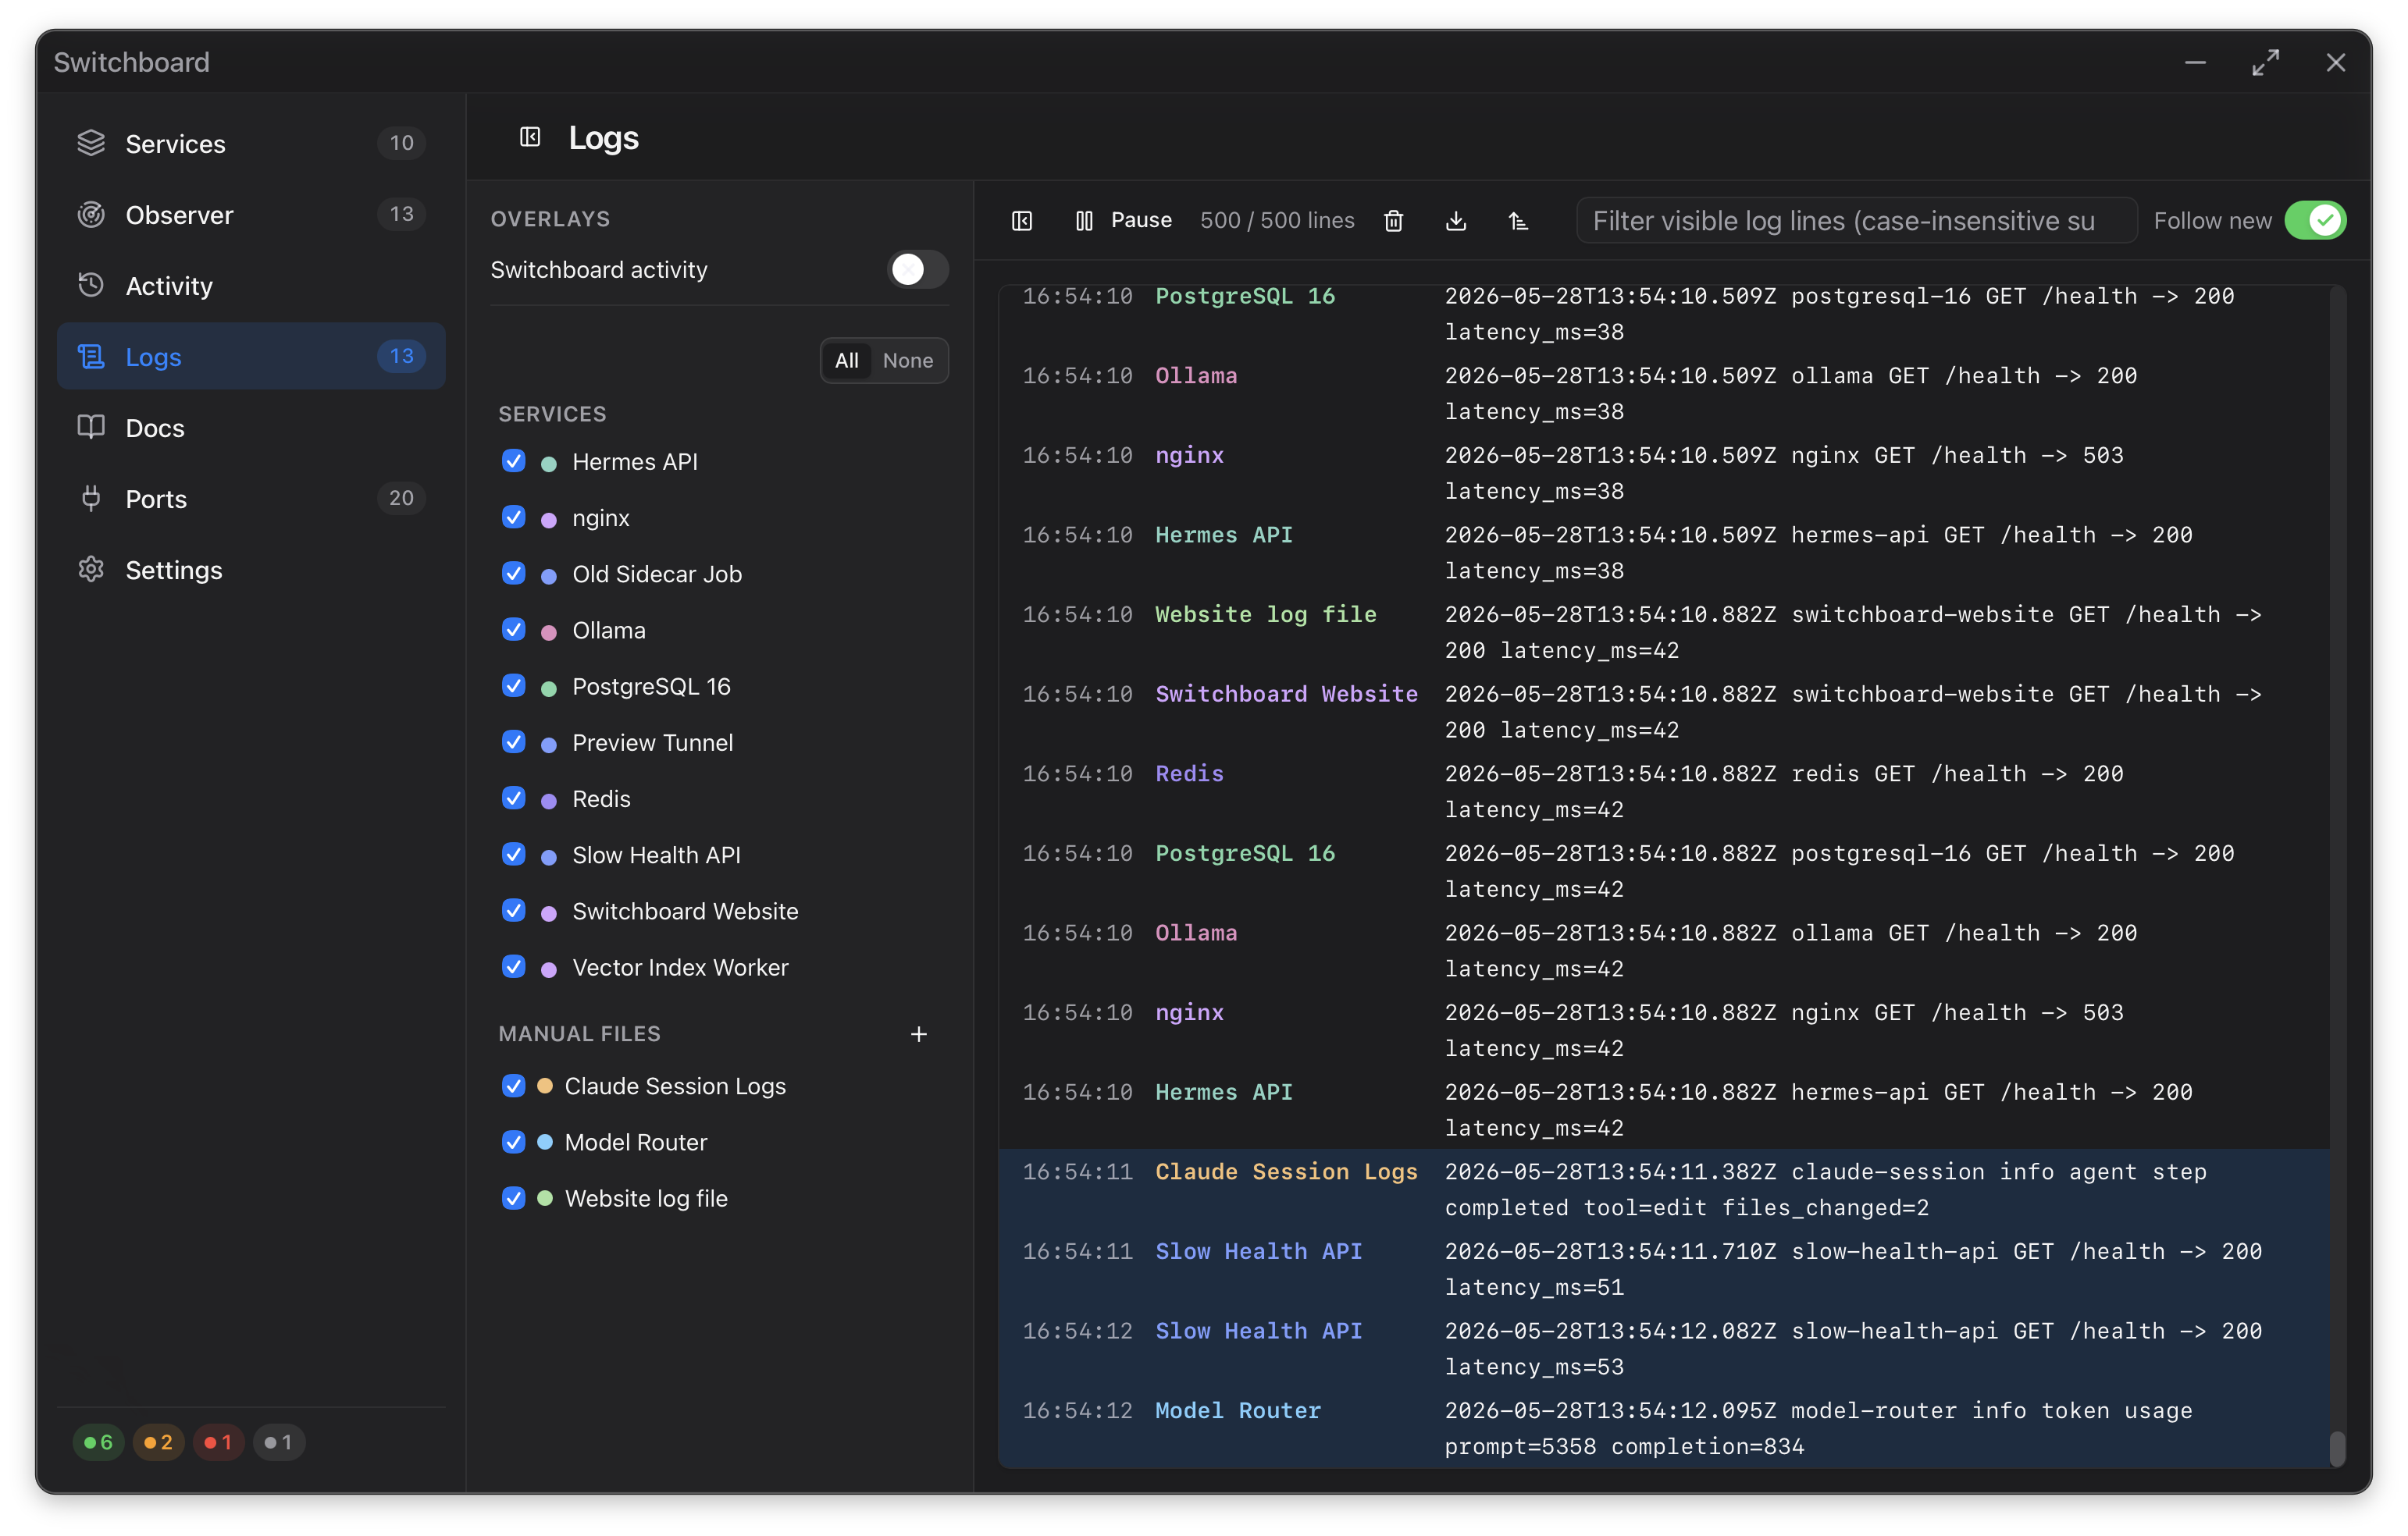The height and width of the screenshot is (1536, 2408).
Task: Click the sort order icon in toolbar
Action: tap(1518, 221)
